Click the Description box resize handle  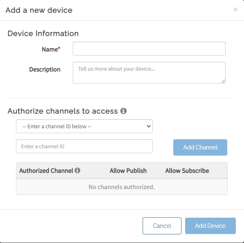click(223, 81)
